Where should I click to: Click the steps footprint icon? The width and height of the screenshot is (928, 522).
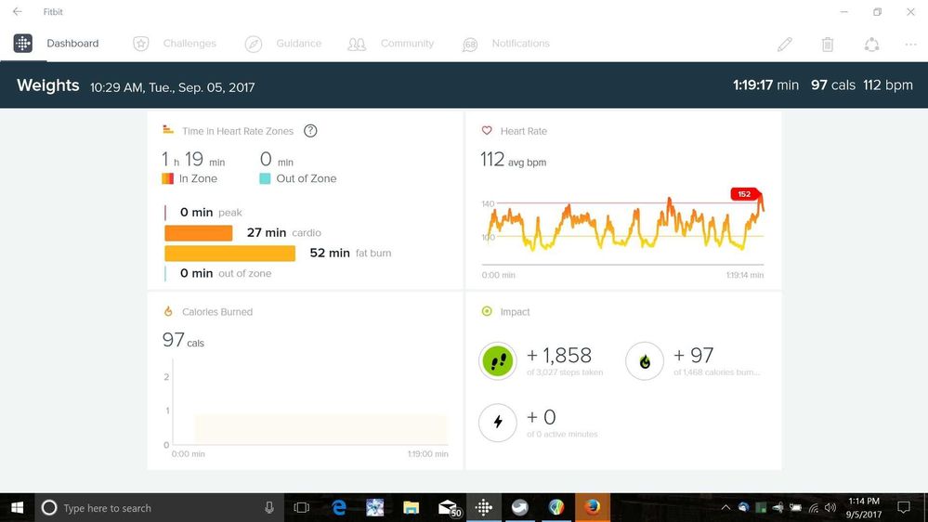tap(498, 361)
